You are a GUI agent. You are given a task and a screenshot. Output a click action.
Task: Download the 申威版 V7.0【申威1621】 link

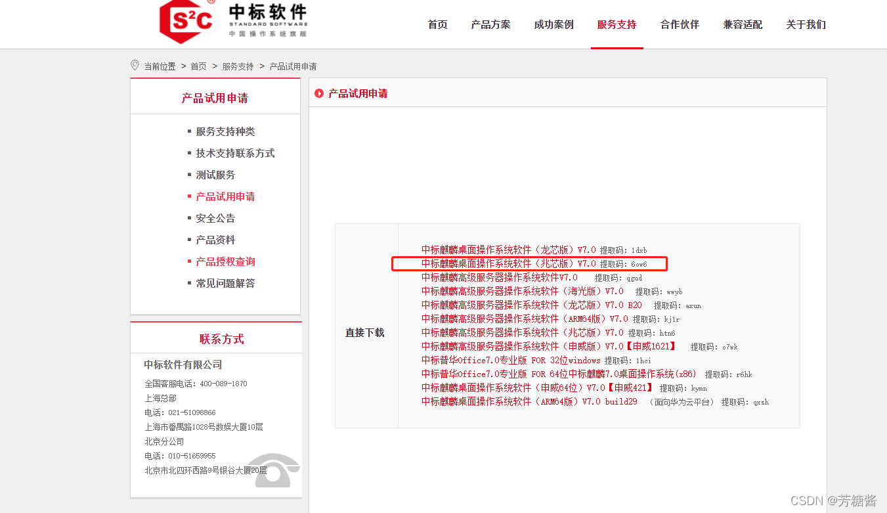click(549, 347)
